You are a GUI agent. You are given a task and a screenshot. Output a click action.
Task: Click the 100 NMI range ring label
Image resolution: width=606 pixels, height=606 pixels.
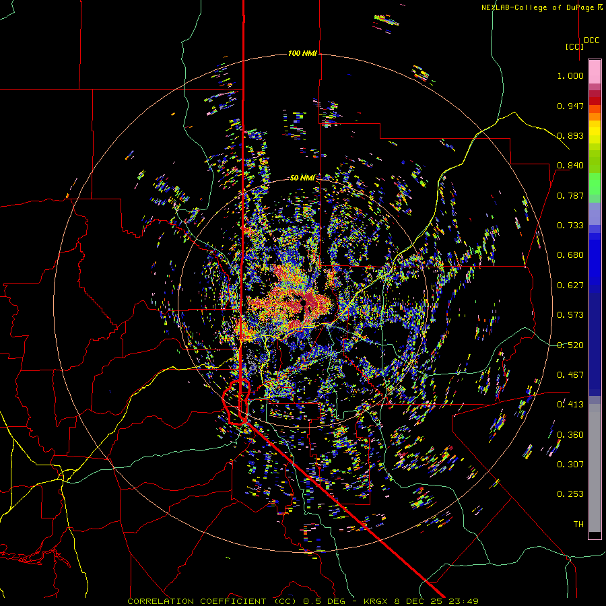pyautogui.click(x=302, y=53)
